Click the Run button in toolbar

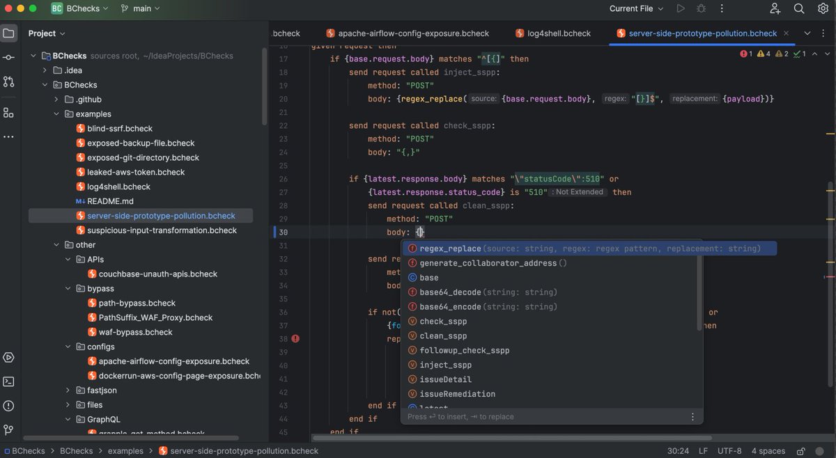(x=681, y=8)
